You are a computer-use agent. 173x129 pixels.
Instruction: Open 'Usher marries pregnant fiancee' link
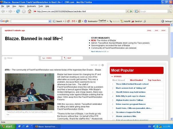(131, 104)
